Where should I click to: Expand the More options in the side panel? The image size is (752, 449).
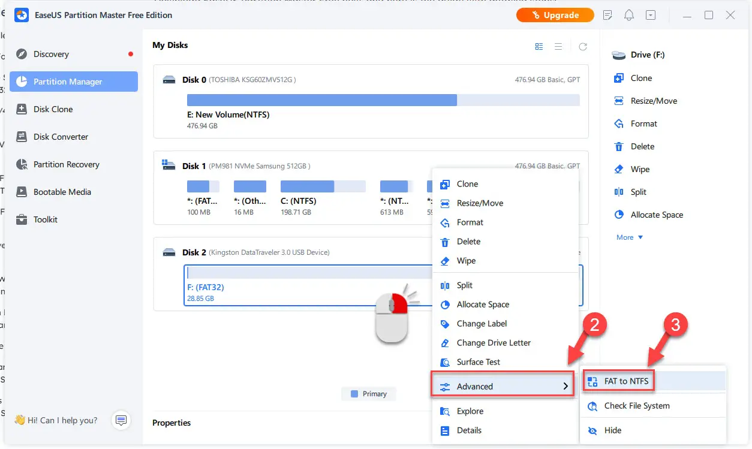pos(630,237)
